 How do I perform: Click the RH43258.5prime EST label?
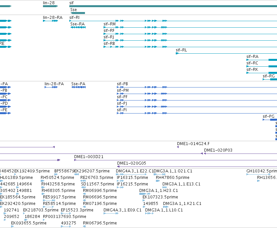58,184
